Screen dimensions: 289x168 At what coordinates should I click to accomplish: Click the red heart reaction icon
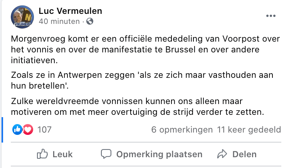28,130
